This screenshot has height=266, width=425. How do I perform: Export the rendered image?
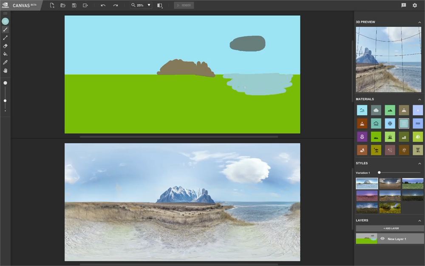(85, 5)
